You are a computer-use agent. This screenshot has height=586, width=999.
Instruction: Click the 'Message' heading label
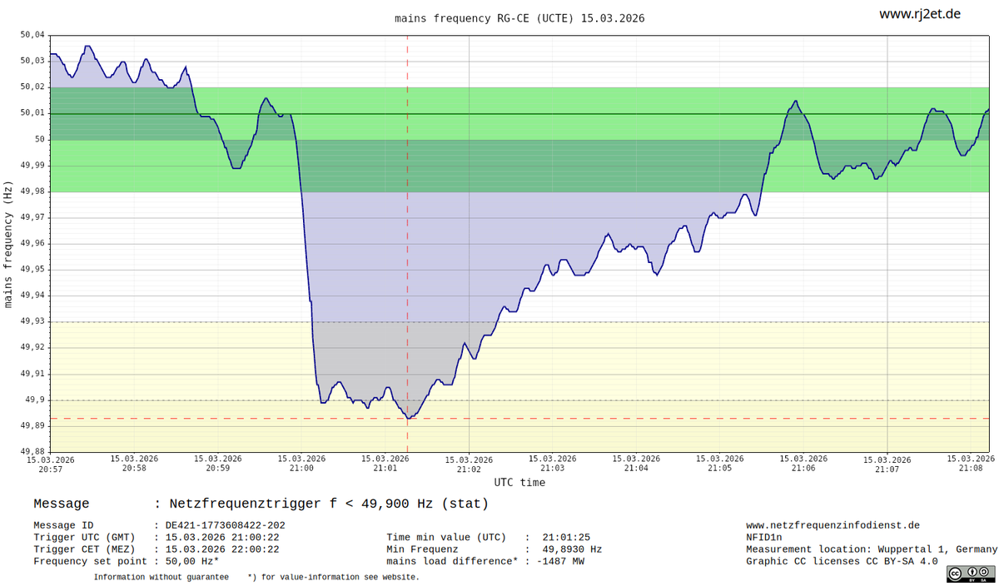click(61, 504)
